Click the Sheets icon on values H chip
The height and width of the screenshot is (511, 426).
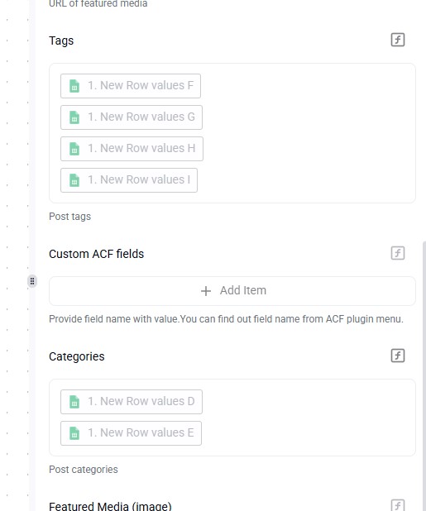click(74, 149)
